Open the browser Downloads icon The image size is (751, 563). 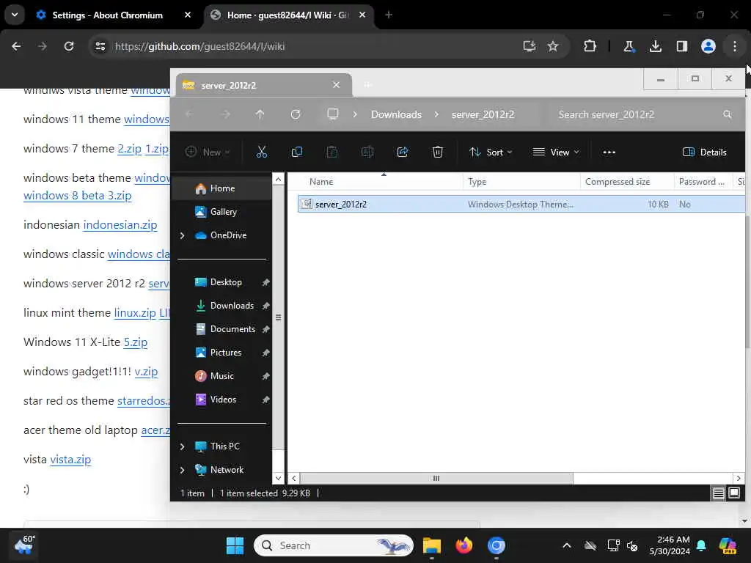coord(655,46)
